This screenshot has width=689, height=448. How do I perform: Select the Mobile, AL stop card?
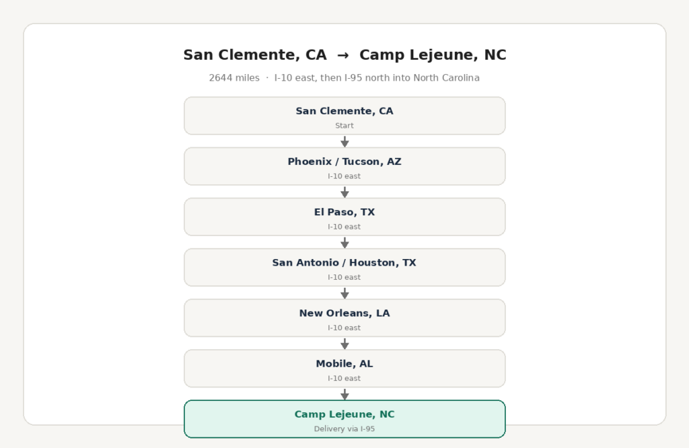(344, 369)
